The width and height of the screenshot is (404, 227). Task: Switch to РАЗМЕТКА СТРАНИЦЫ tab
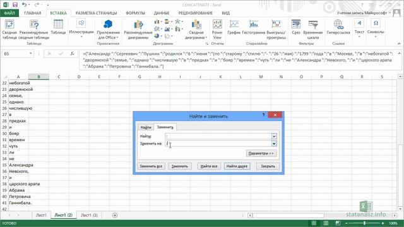(96, 13)
